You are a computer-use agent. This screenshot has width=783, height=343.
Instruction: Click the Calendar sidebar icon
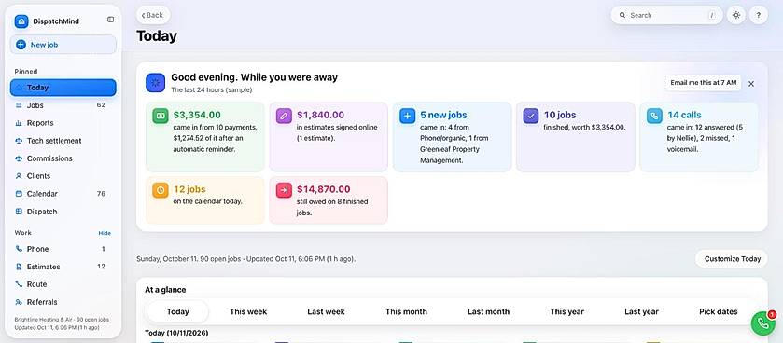pyautogui.click(x=19, y=194)
